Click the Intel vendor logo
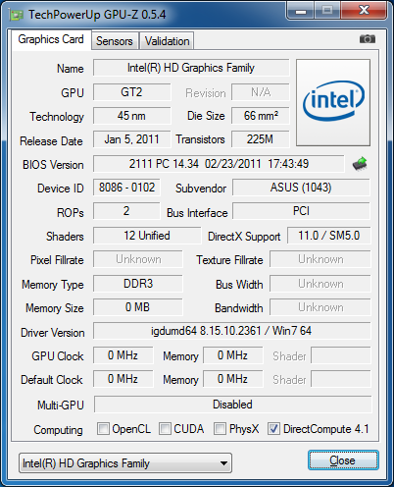 click(x=333, y=102)
